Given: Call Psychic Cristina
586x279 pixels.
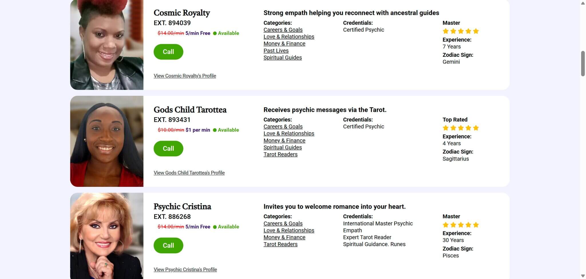Looking at the screenshot, I should pos(168,245).
